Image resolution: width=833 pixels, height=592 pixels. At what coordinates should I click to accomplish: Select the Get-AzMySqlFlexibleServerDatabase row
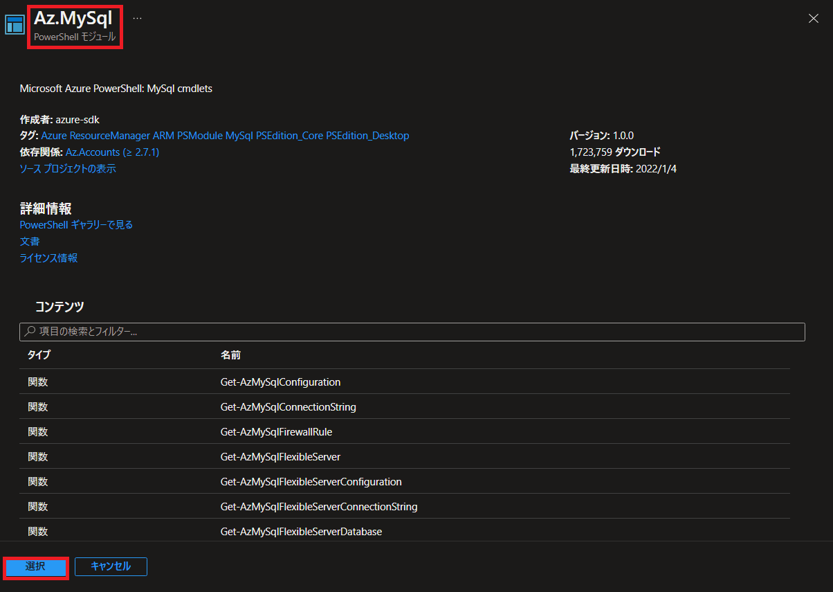[x=405, y=531]
